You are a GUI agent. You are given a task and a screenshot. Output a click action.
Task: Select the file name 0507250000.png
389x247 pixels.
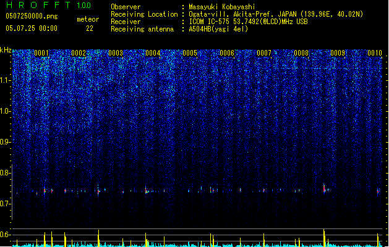[x=32, y=17]
